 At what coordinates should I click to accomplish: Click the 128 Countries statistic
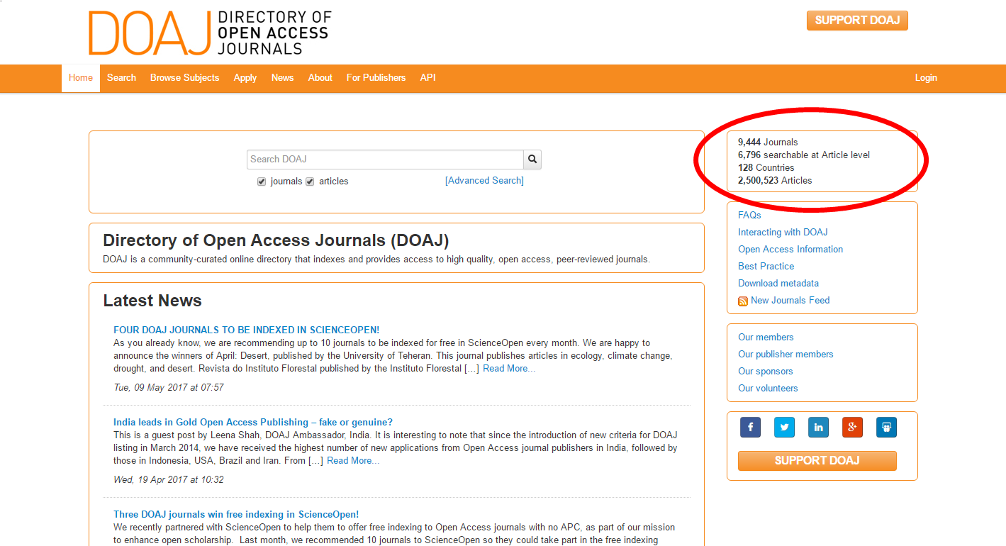tap(766, 168)
